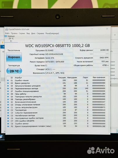
Task: Click raw value 000000008973
Action: [99, 107]
